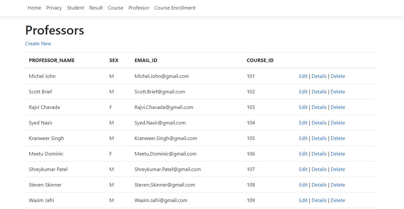
Task: Go to the Course page
Action: pyautogui.click(x=115, y=8)
